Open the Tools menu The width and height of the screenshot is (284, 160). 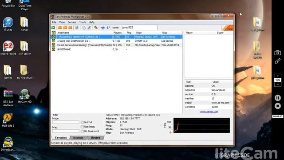point(83,22)
